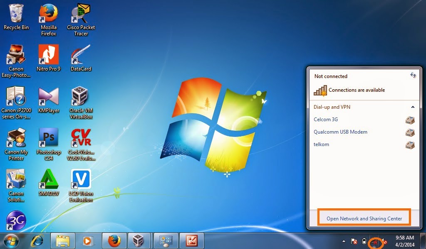Open Cisco Packet Tracer desktop shortcut
426x249 pixels.
click(x=81, y=20)
